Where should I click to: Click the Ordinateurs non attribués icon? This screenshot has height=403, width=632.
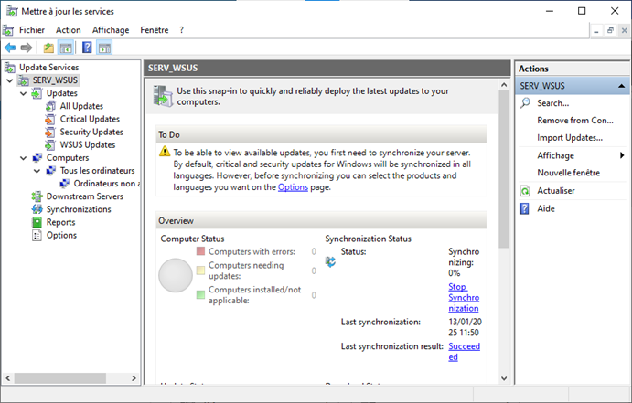[x=64, y=183]
